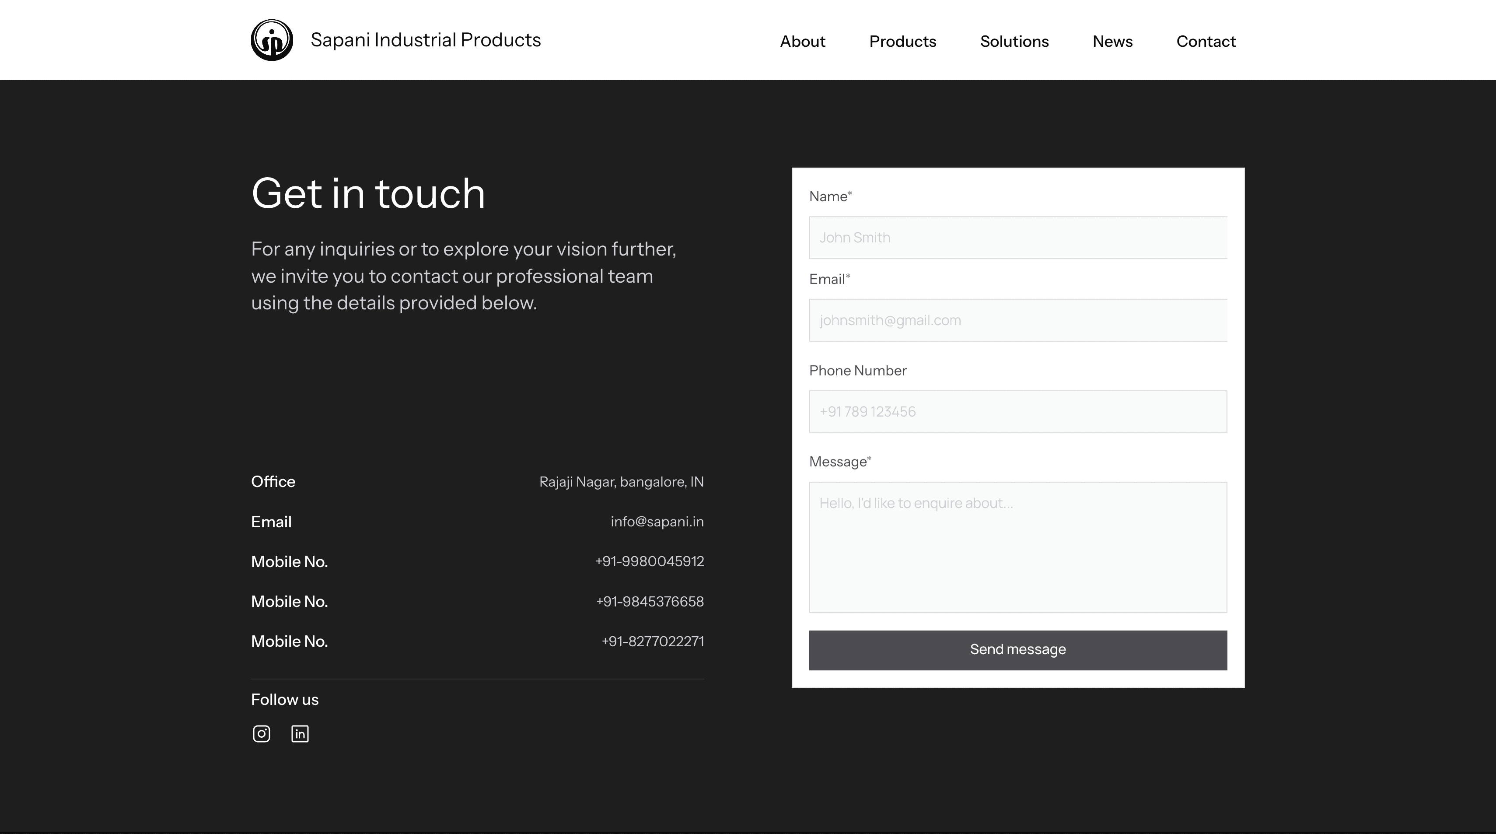Open the LinkedIn profile icon
The height and width of the screenshot is (834, 1496).
click(300, 733)
